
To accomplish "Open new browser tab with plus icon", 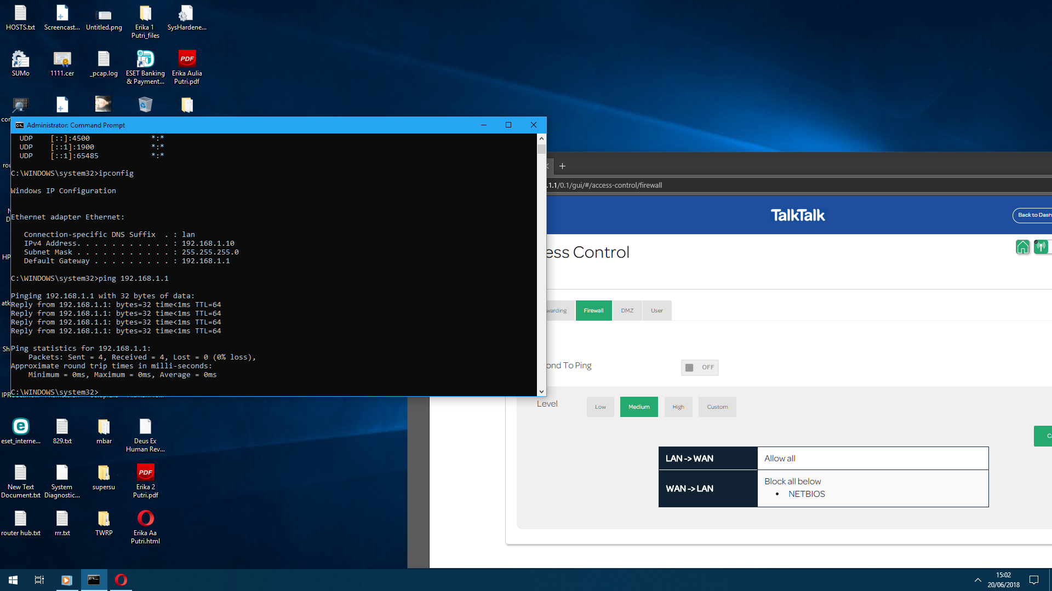I will click(562, 166).
